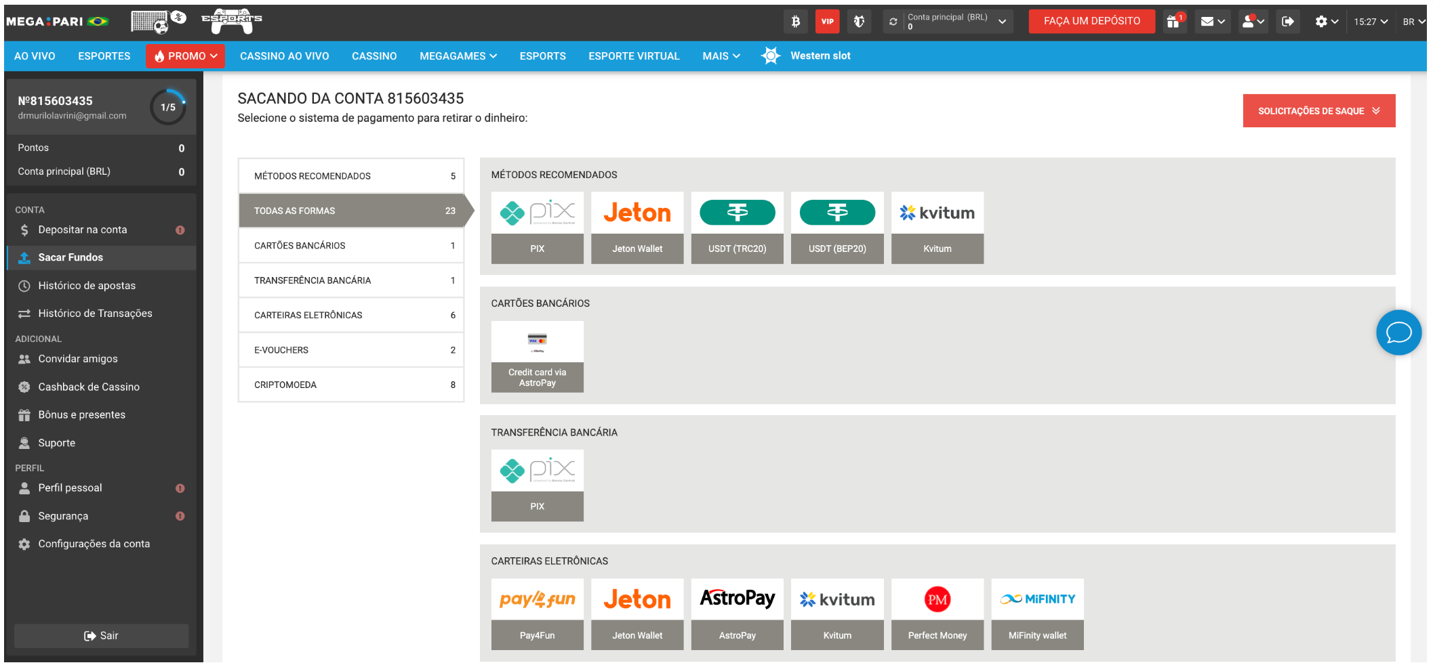The image size is (1433, 665).
Task: Go to CASSINO AO VIVO
Action: (284, 56)
